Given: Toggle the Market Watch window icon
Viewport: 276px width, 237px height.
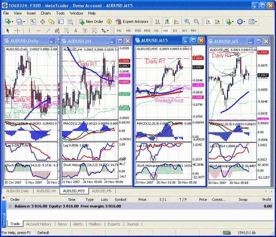Looking at the screenshot, I should (x=33, y=22).
